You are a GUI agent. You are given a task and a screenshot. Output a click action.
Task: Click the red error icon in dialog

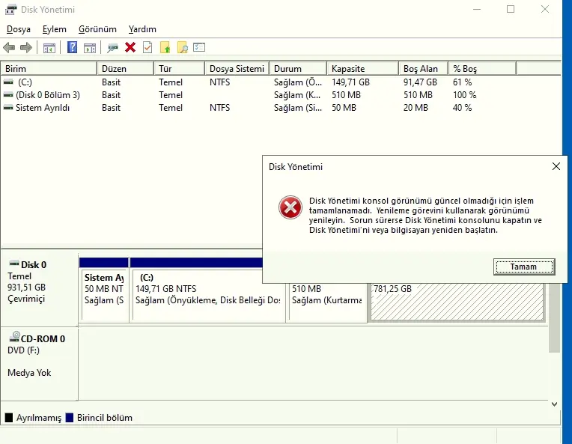290,207
